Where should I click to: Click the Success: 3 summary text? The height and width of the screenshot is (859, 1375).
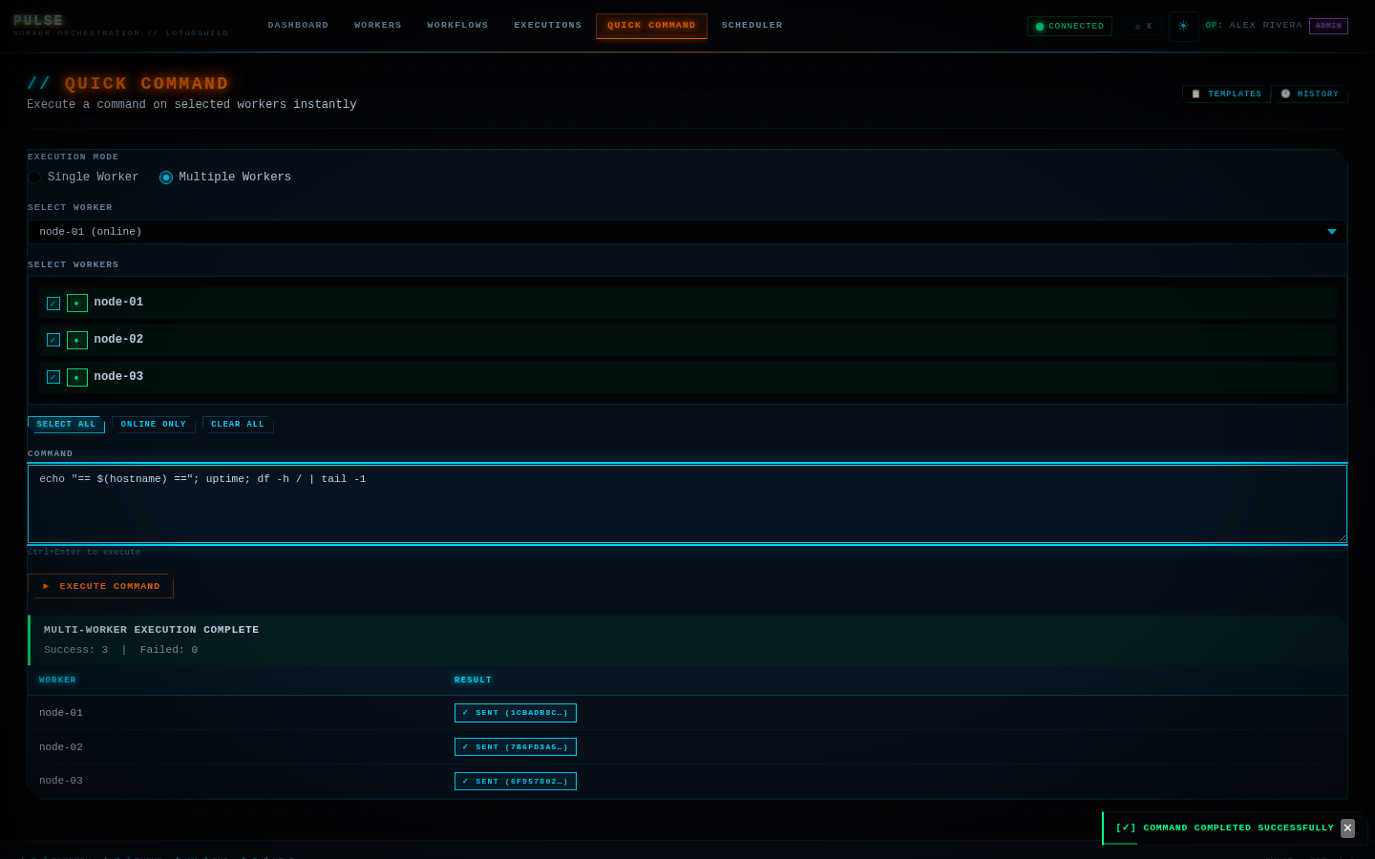point(76,650)
